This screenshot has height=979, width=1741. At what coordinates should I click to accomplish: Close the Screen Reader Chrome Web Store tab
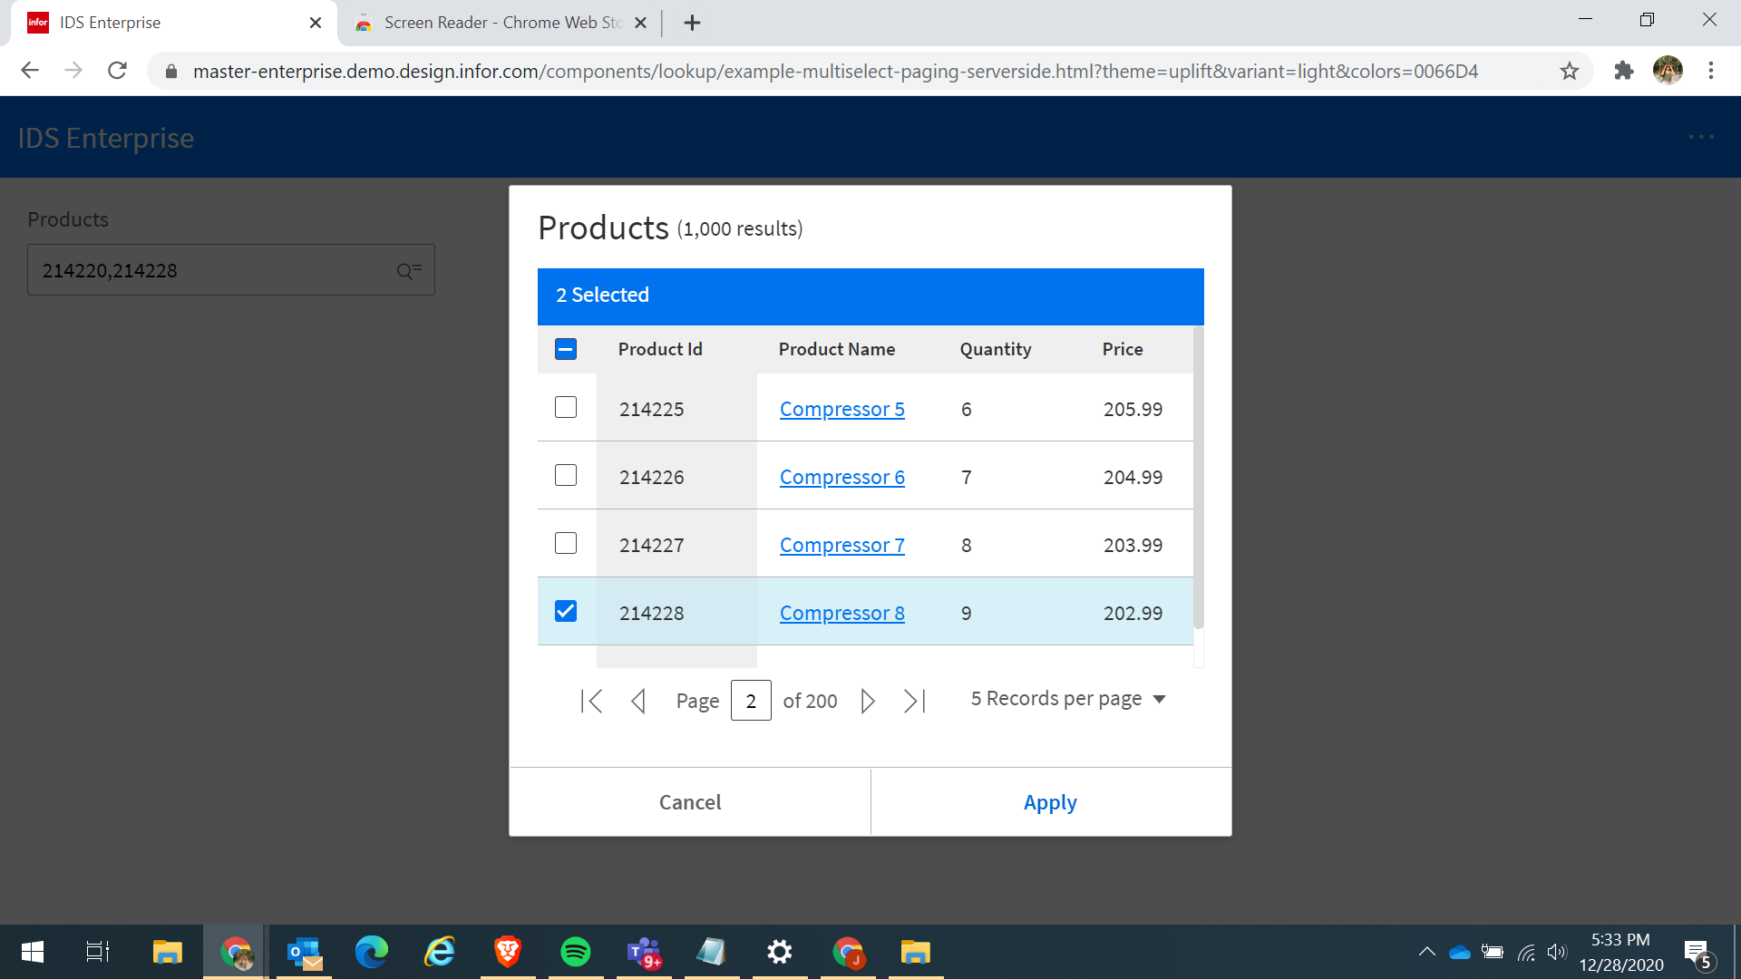640,23
